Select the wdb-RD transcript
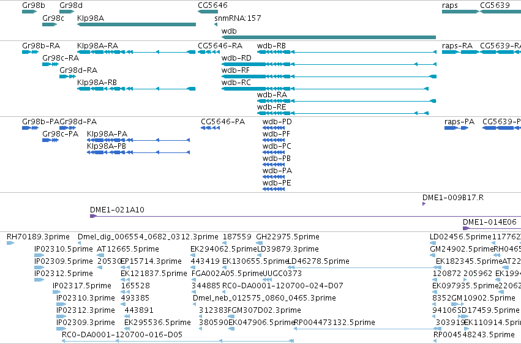521x344 pixels. pyautogui.click(x=329, y=64)
